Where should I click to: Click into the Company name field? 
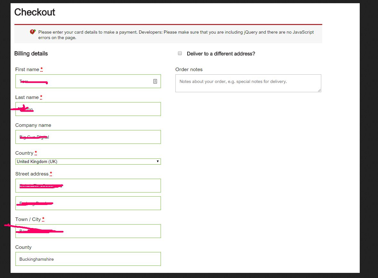tap(88, 137)
